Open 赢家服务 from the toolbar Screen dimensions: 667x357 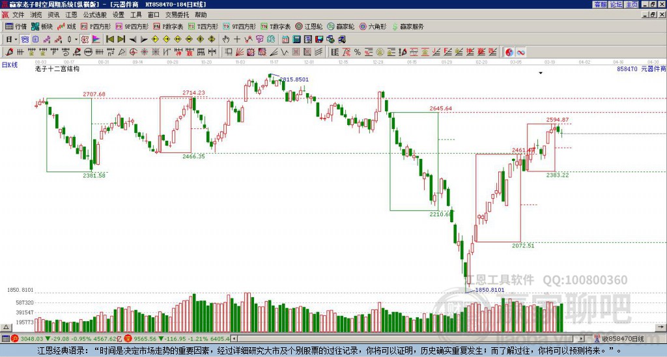point(408,26)
